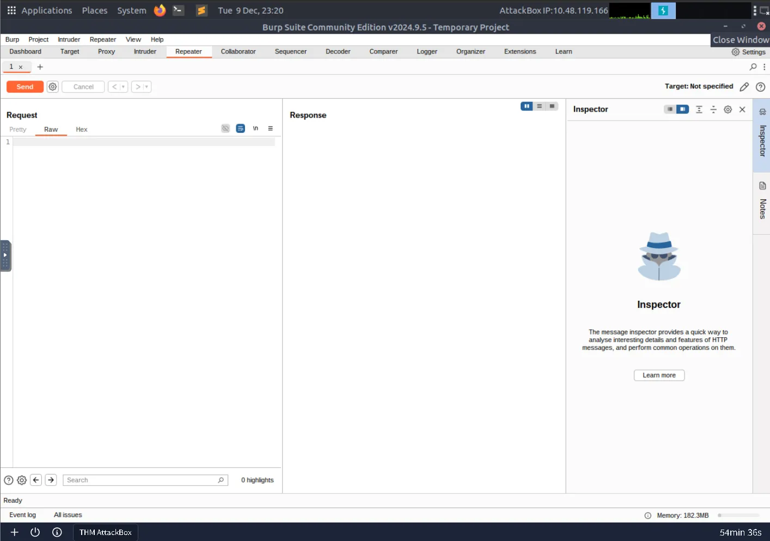Click the Repeater send settings gear icon

53,87
